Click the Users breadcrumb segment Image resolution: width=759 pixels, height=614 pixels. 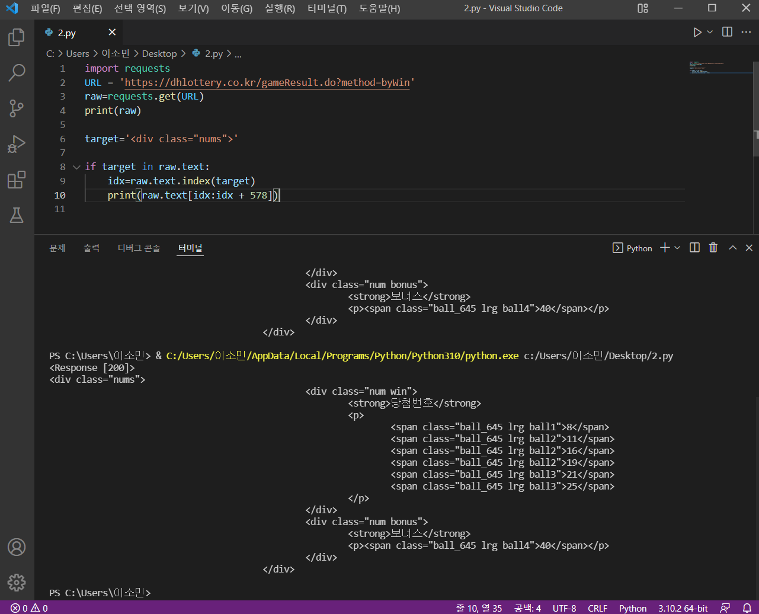78,54
